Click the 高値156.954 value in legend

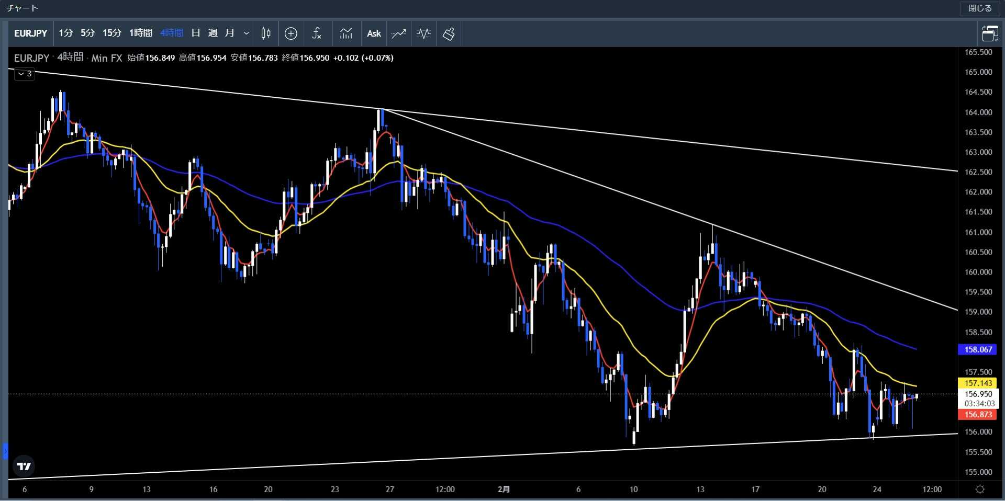pos(203,58)
